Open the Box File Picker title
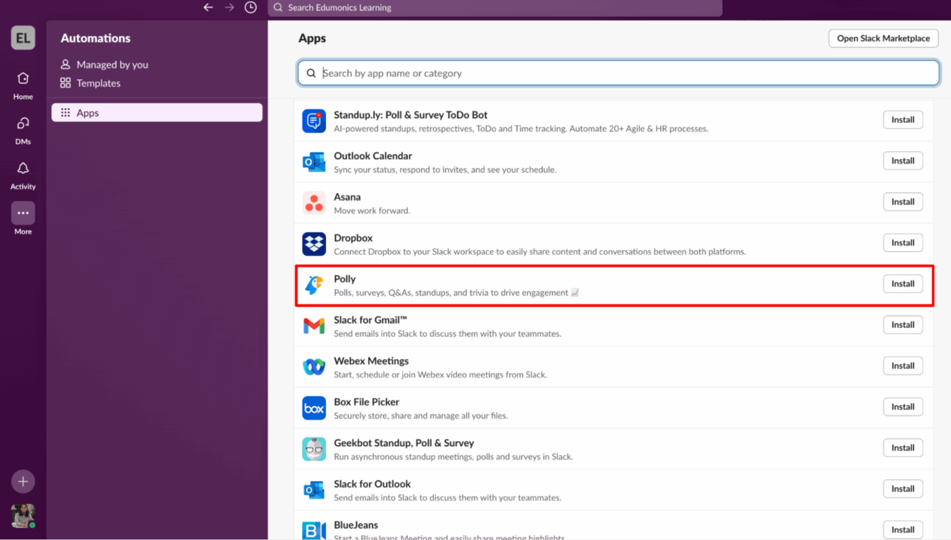 tap(366, 402)
